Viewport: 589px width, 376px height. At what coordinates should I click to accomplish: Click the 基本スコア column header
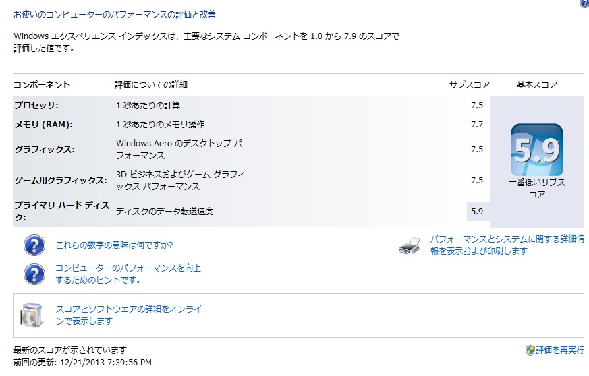(536, 85)
